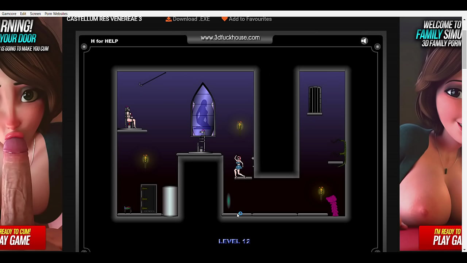Open the Porn Websites menu
Viewport: 467px width, 263px height.
click(56, 14)
